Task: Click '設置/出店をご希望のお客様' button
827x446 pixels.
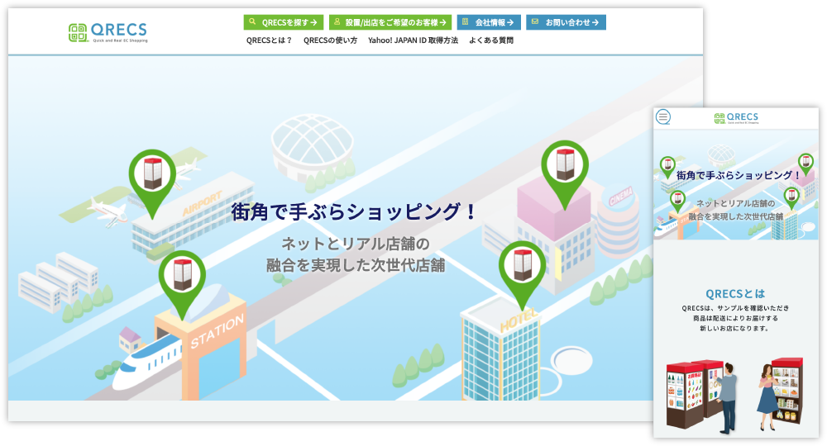Action: (x=390, y=22)
